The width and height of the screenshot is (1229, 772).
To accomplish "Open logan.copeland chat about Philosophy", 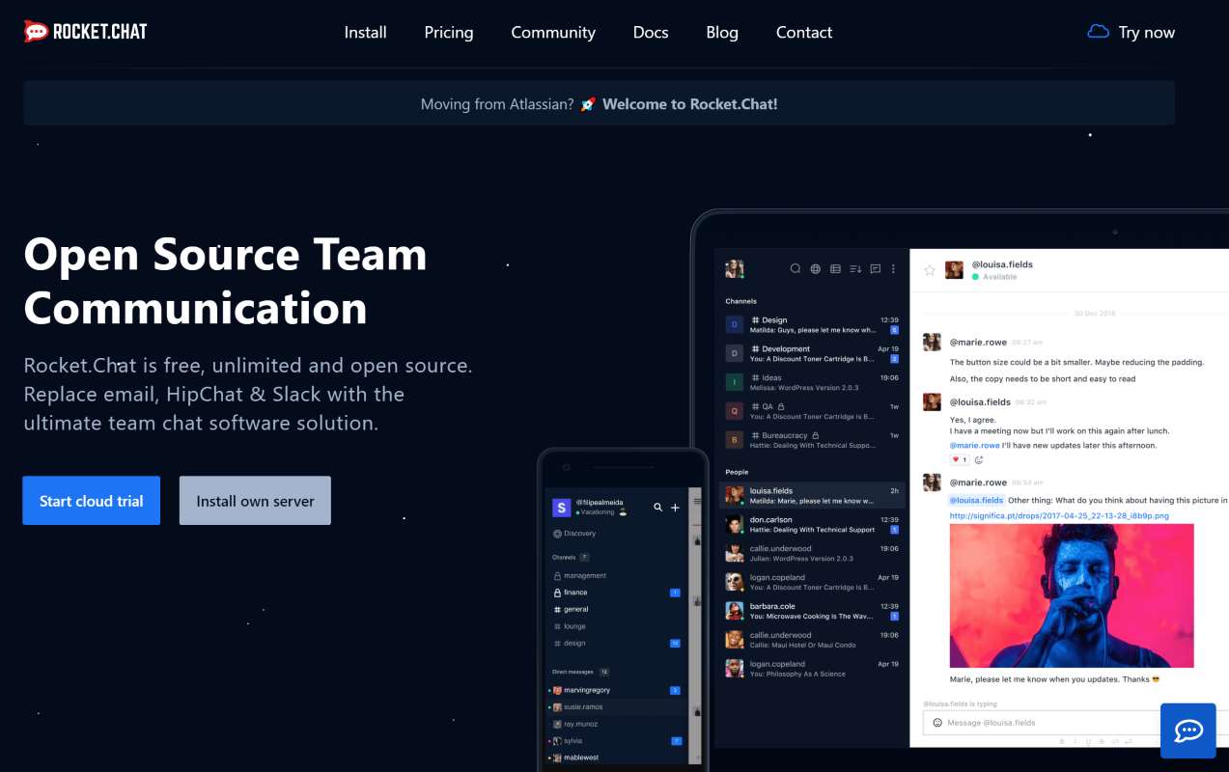I will point(813,669).
